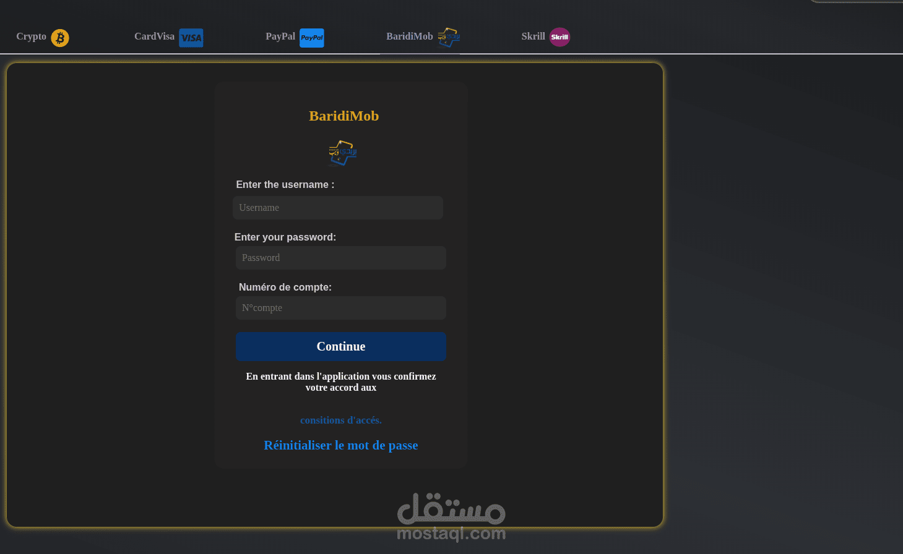Select the PayPal tab label
Screen dimensions: 903x554
click(x=280, y=36)
